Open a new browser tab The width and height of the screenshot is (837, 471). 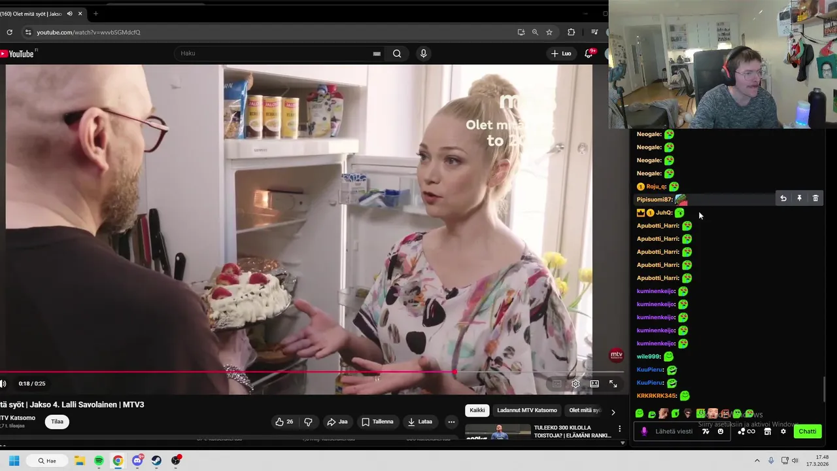point(95,14)
